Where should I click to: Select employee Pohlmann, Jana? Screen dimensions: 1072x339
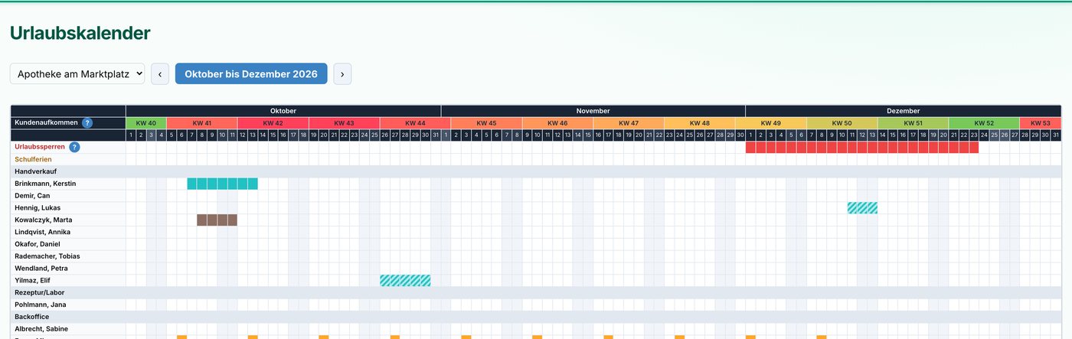41,305
